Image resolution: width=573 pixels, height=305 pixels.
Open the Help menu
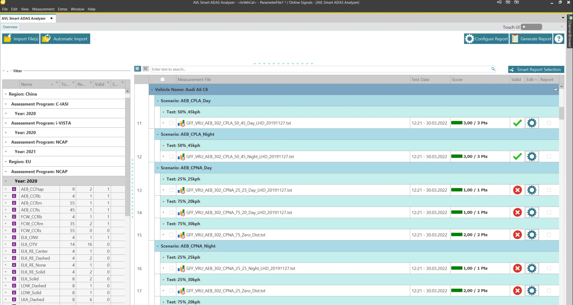(92, 9)
